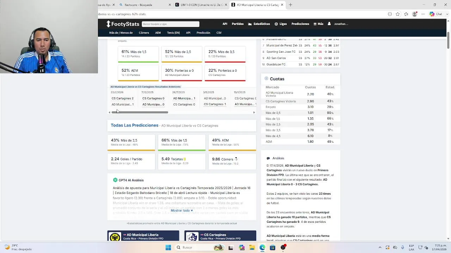
Task: Switch to the LIM 1-0 CON Limache tab
Action: pos(201,5)
